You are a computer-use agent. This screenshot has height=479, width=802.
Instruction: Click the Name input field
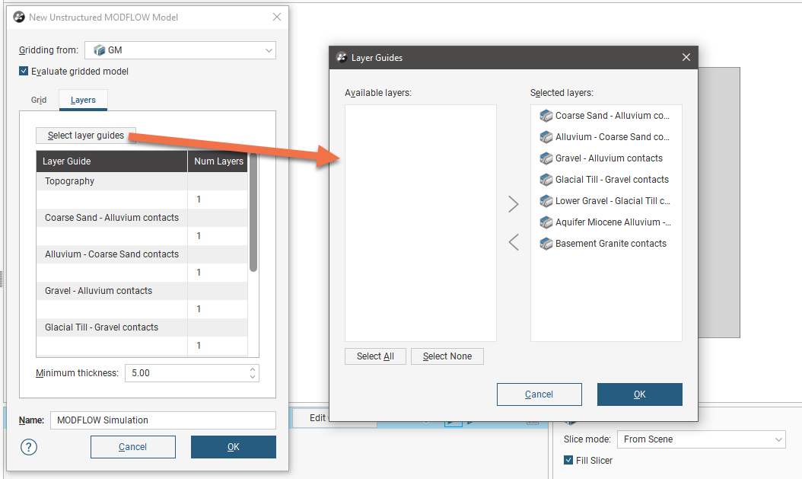coord(163,420)
